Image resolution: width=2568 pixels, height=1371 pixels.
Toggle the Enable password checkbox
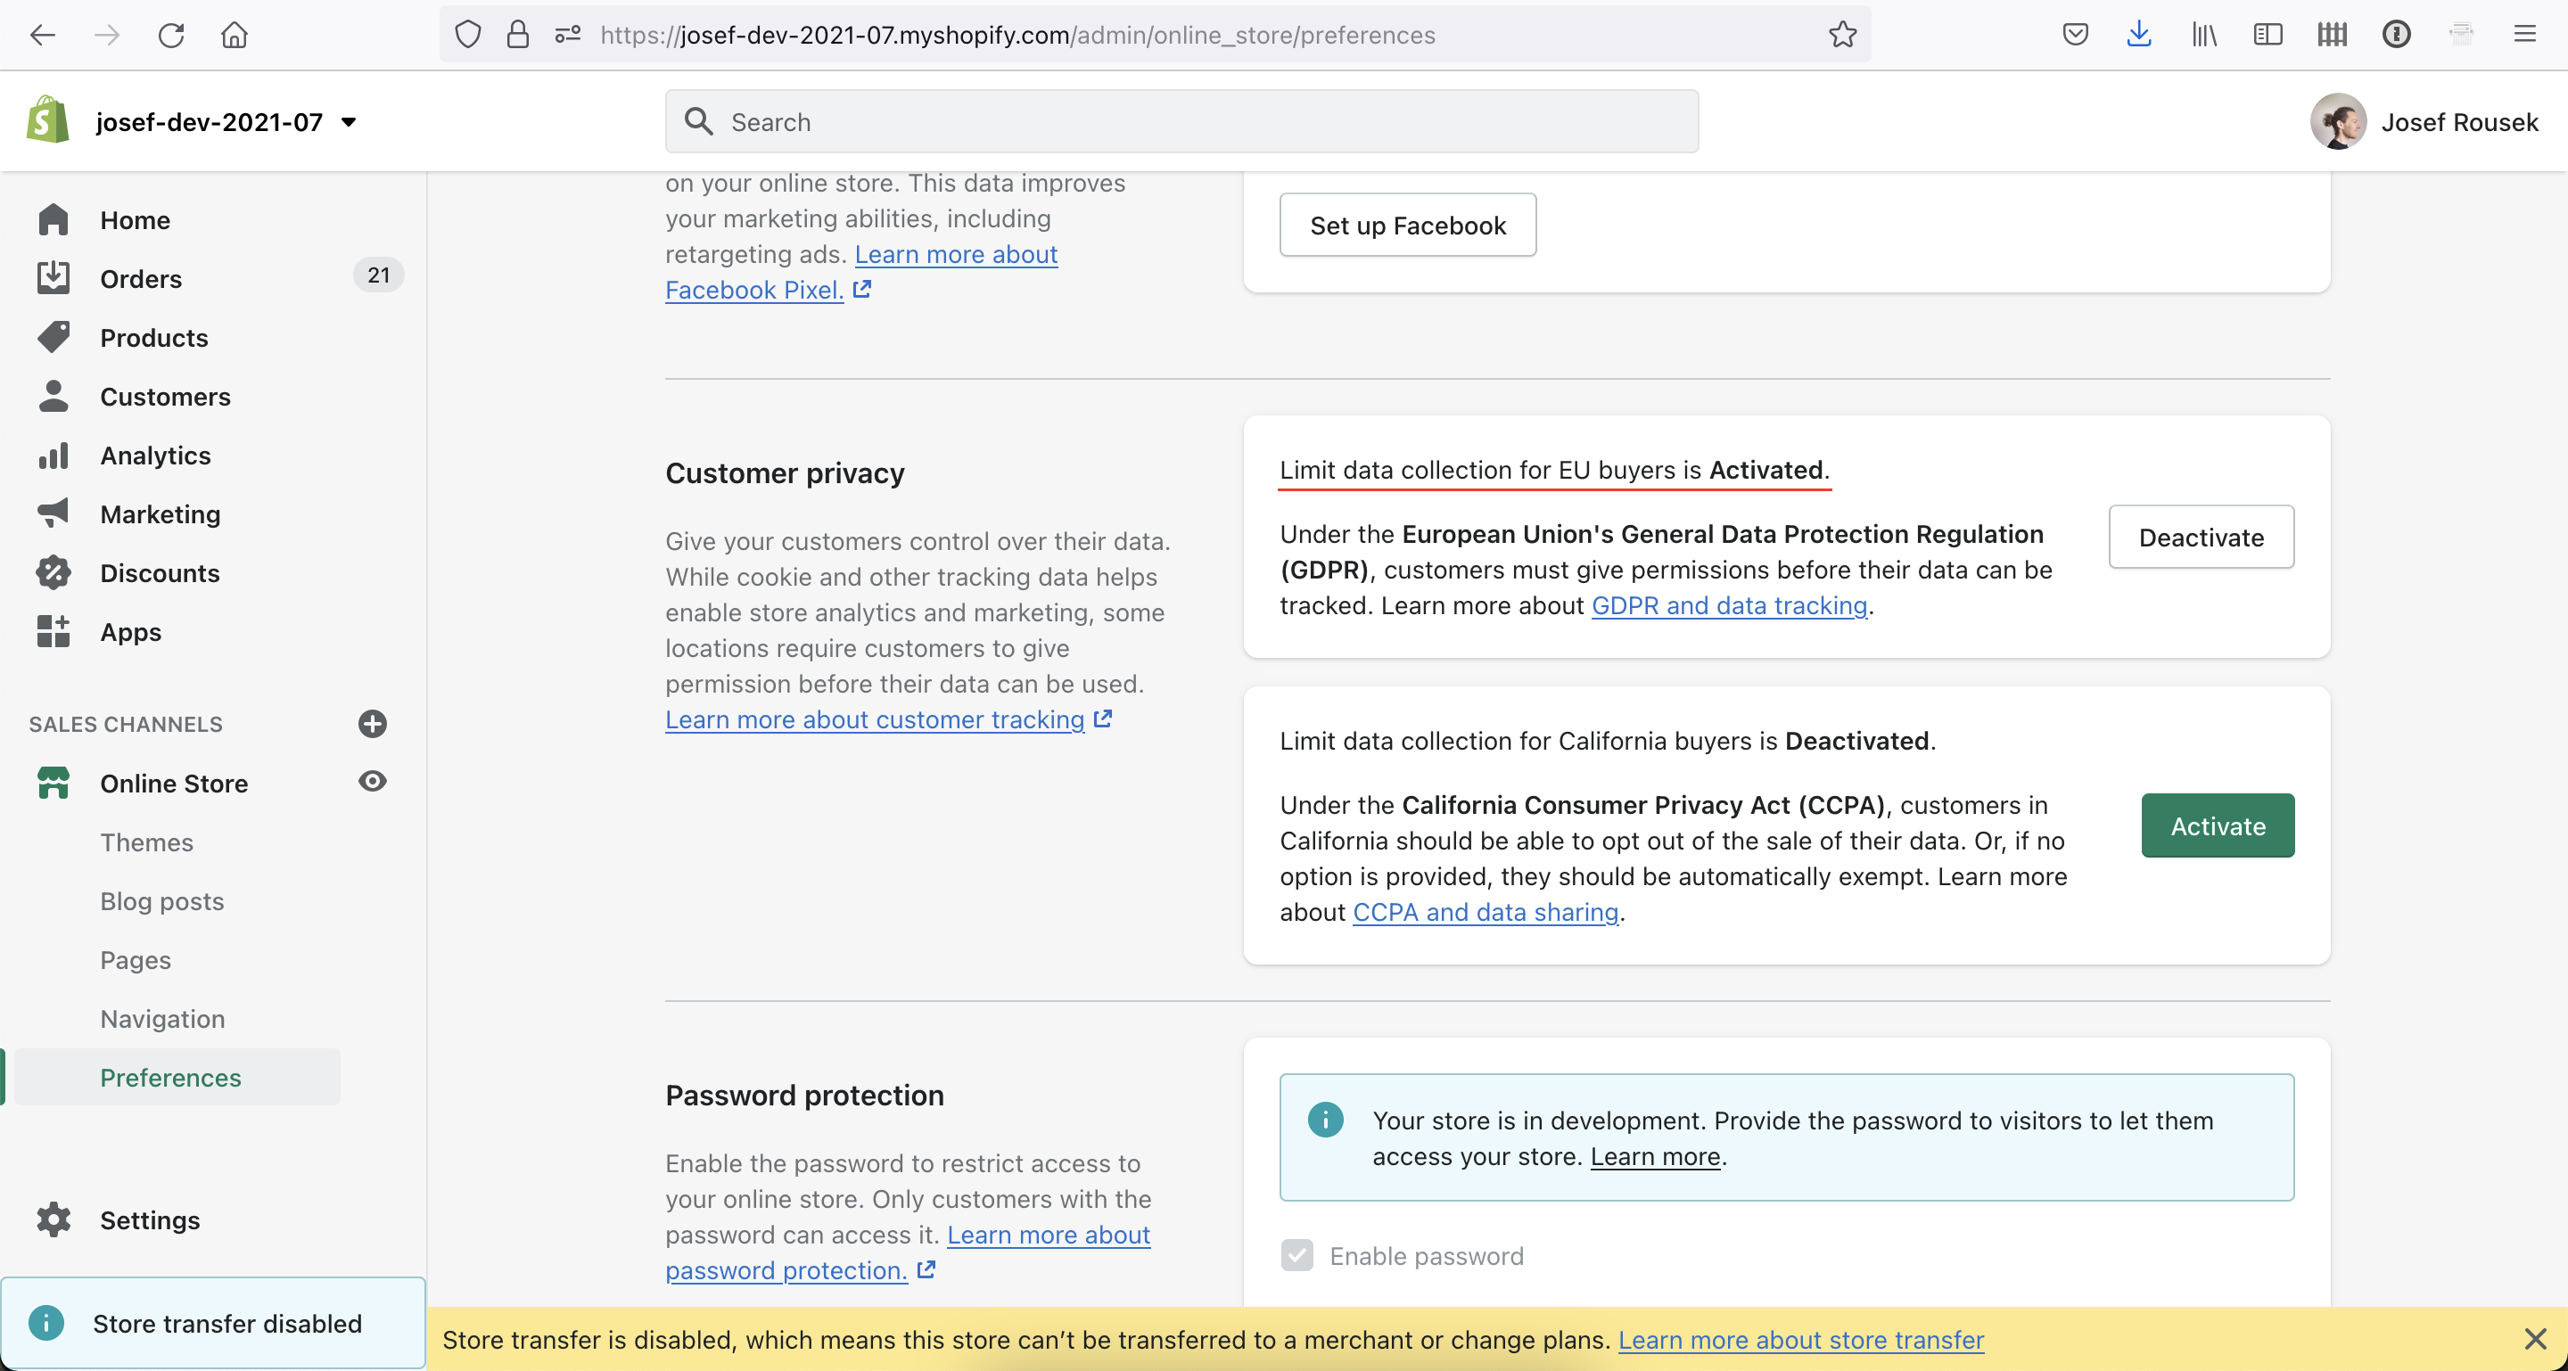1297,1255
